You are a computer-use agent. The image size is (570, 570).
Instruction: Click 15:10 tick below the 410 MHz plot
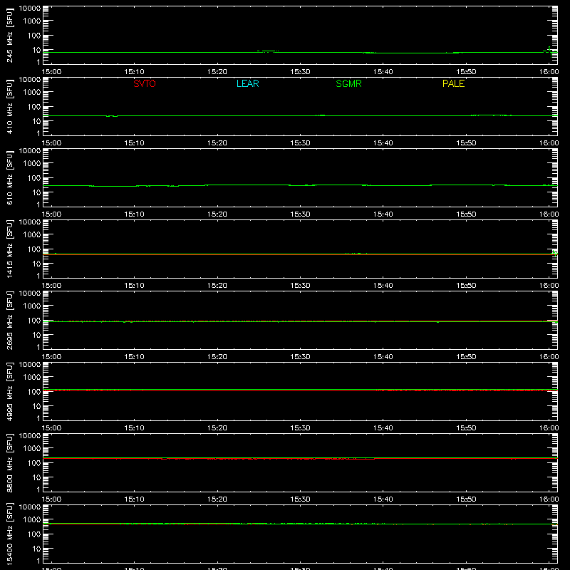pos(135,143)
